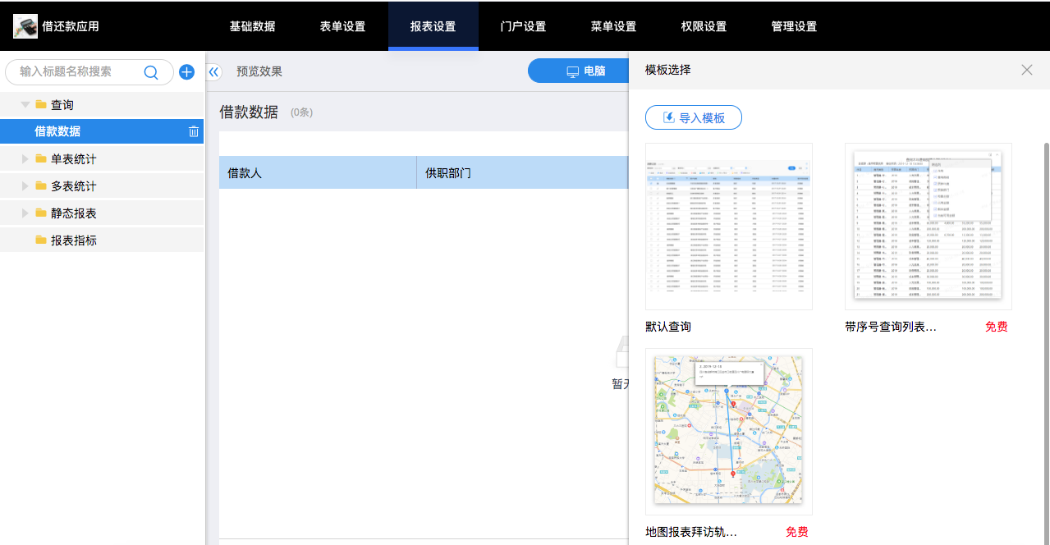The image size is (1050, 545).
Task: Open the 管理设置 tab
Action: [794, 26]
